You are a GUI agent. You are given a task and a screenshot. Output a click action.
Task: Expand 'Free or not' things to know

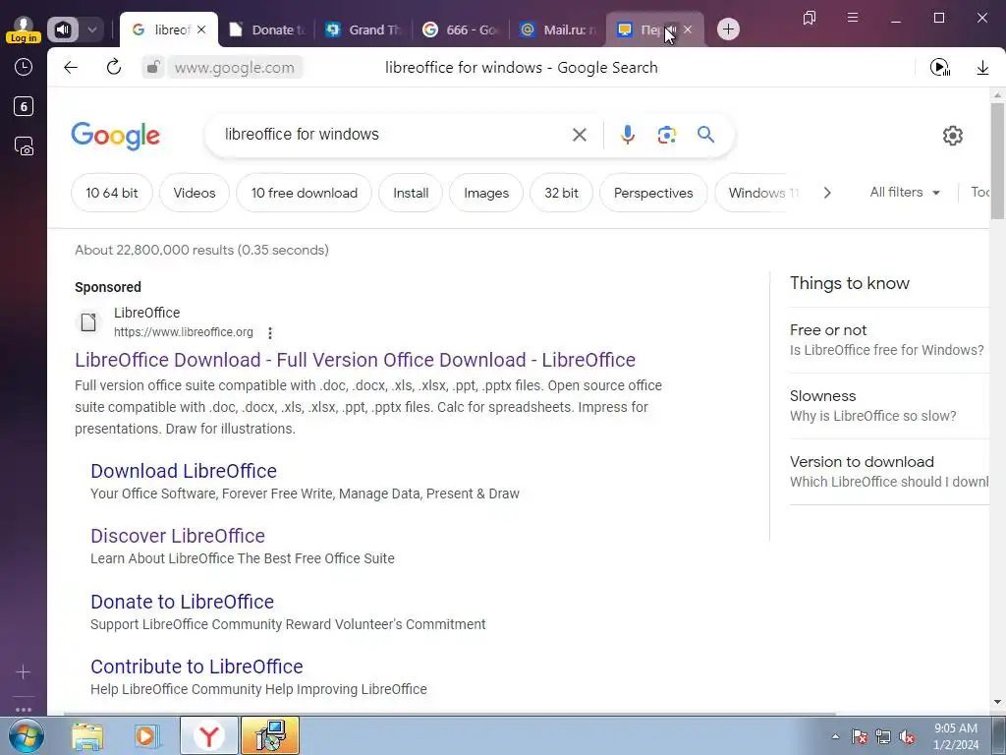[889, 339]
